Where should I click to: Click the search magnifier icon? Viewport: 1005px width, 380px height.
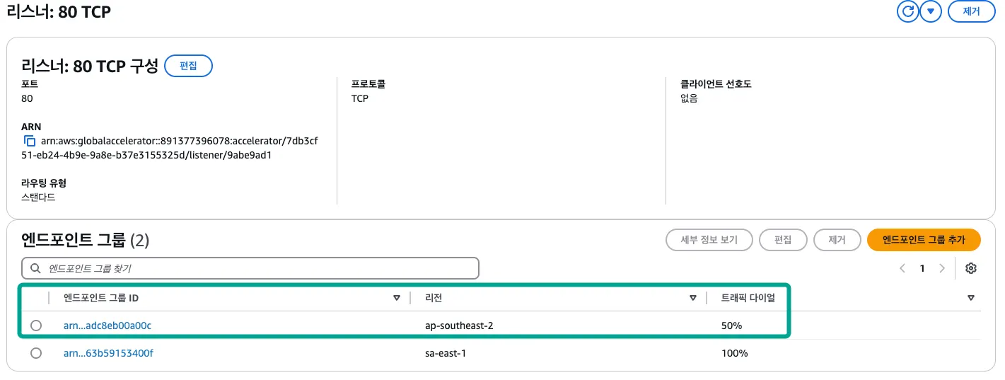(35, 269)
